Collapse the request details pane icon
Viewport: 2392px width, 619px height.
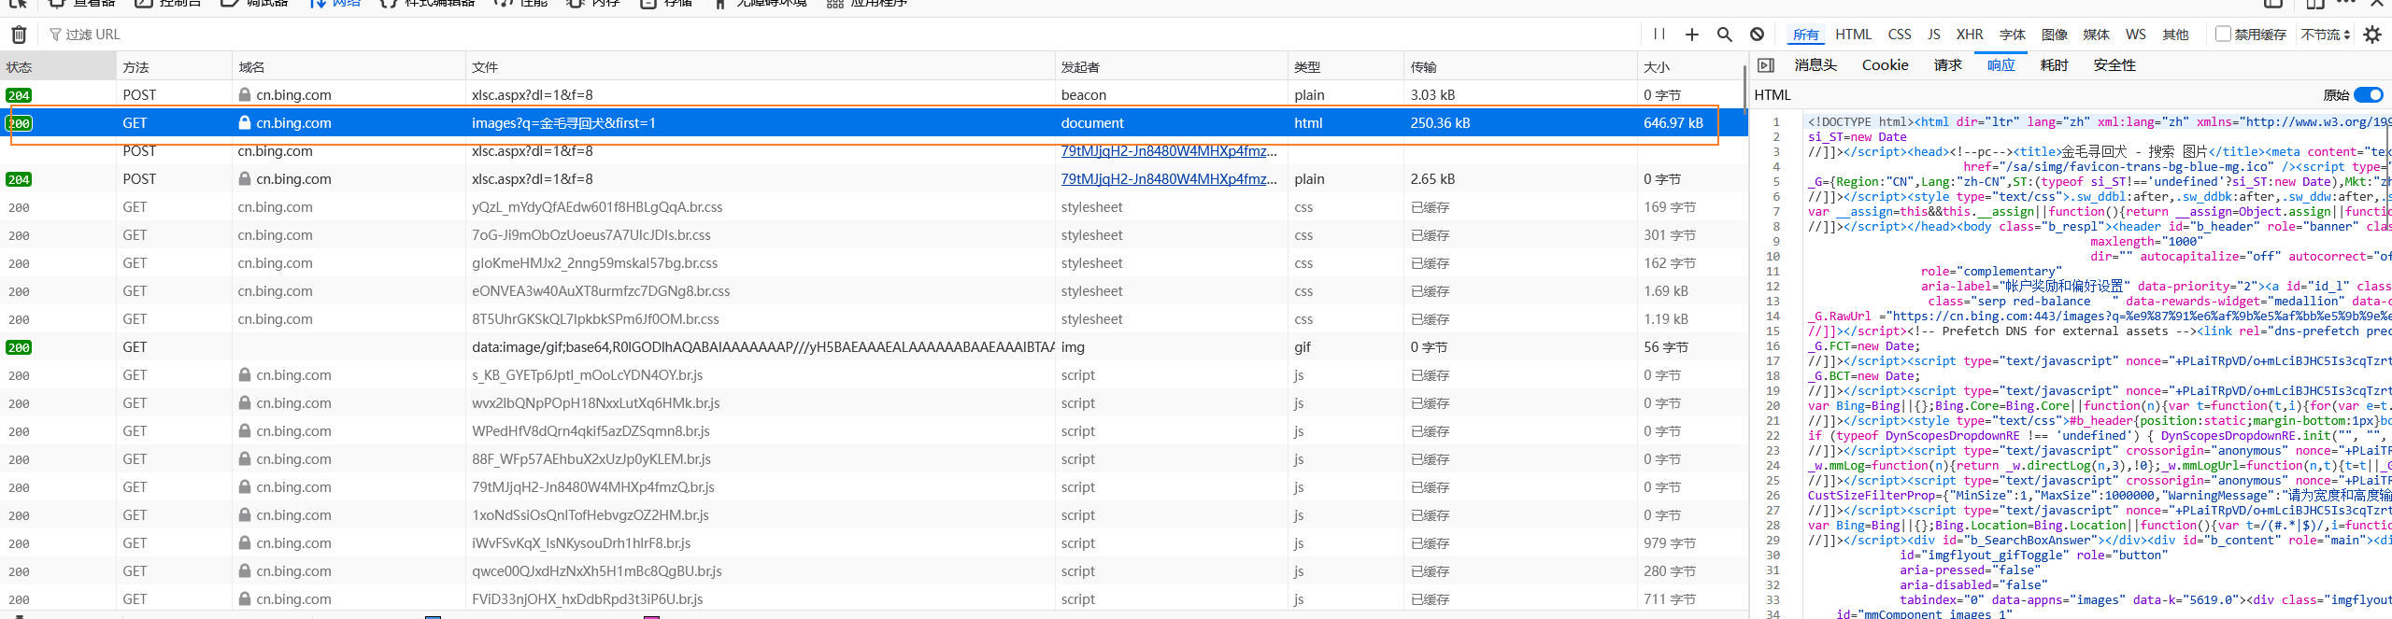[1766, 65]
